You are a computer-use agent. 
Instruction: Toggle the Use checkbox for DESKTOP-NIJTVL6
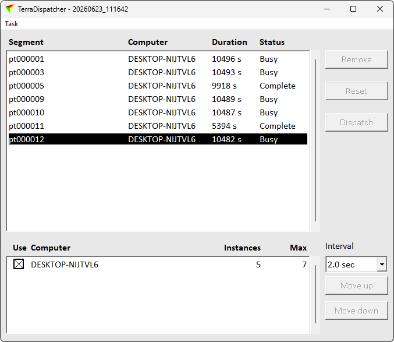tap(19, 265)
